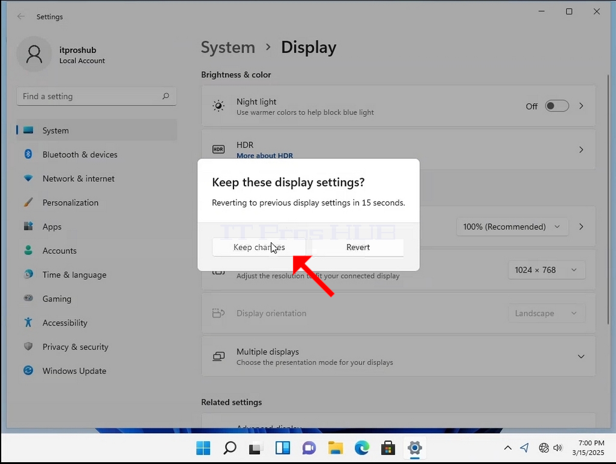Image resolution: width=616 pixels, height=464 pixels.
Task: Click the itproshub user avatar
Action: tap(34, 54)
